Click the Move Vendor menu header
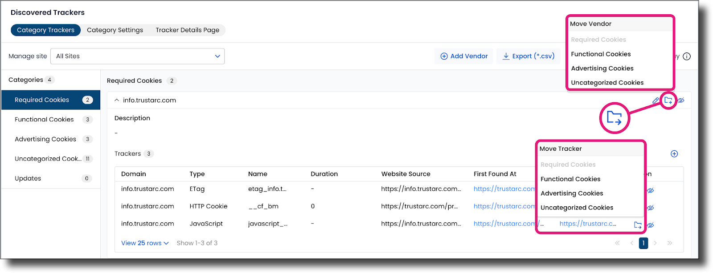This screenshot has height=273, width=713. coord(590,24)
